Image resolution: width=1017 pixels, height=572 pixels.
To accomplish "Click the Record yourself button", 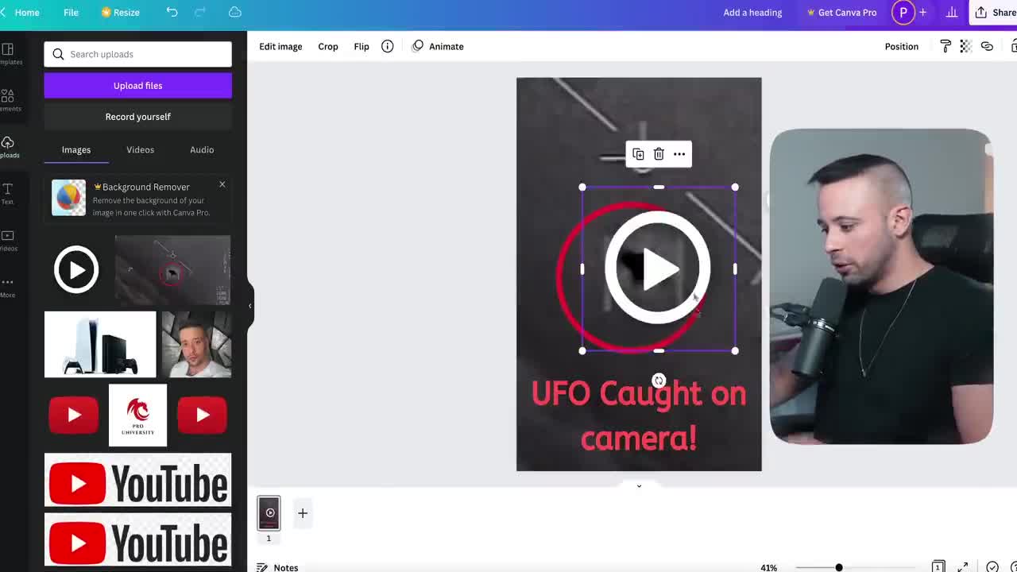I will coord(137,116).
